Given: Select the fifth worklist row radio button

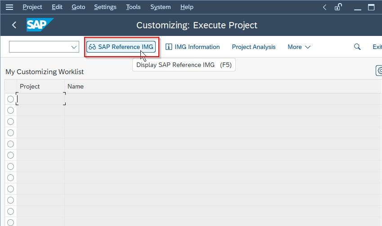Looking at the screenshot, I should (x=10, y=144).
